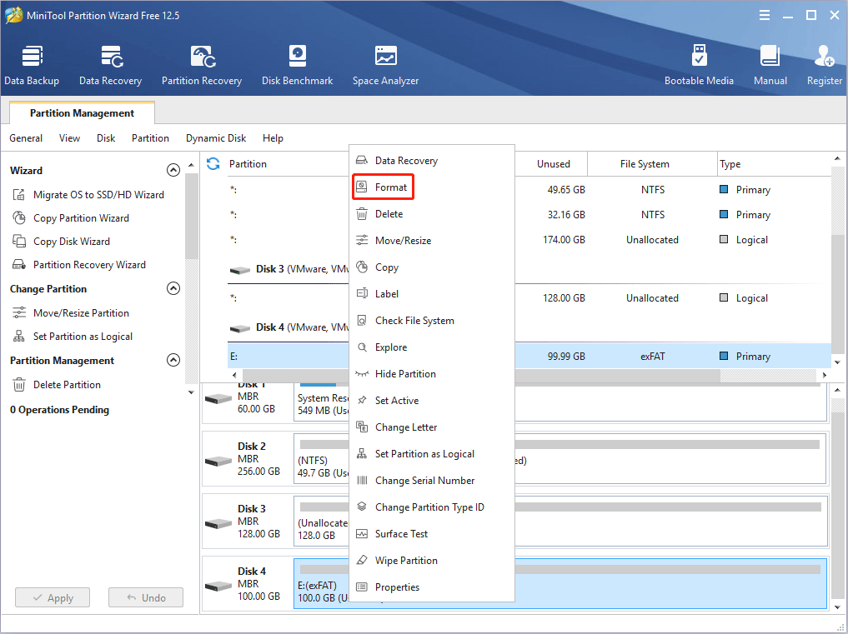Viewport: 848px width, 634px height.
Task: Open the Partition menu
Action: (150, 138)
